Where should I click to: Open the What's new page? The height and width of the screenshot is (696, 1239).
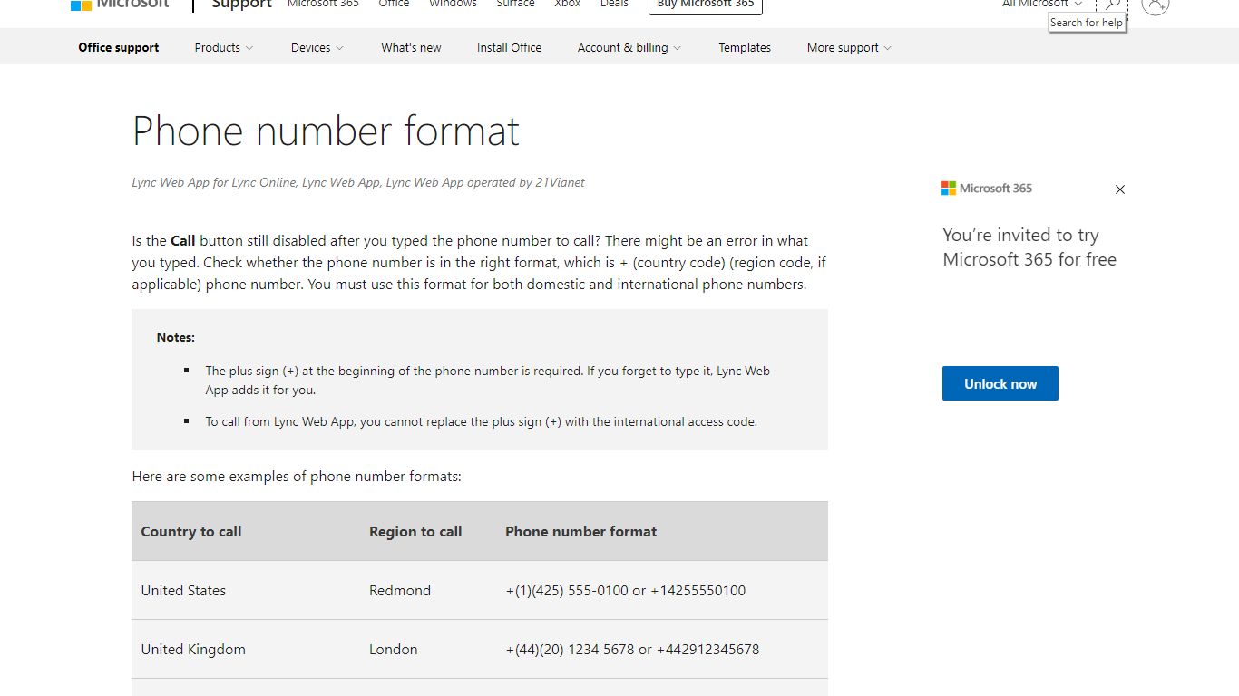click(x=411, y=47)
